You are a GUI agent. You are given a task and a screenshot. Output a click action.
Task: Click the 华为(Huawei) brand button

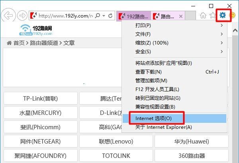[192, 142]
